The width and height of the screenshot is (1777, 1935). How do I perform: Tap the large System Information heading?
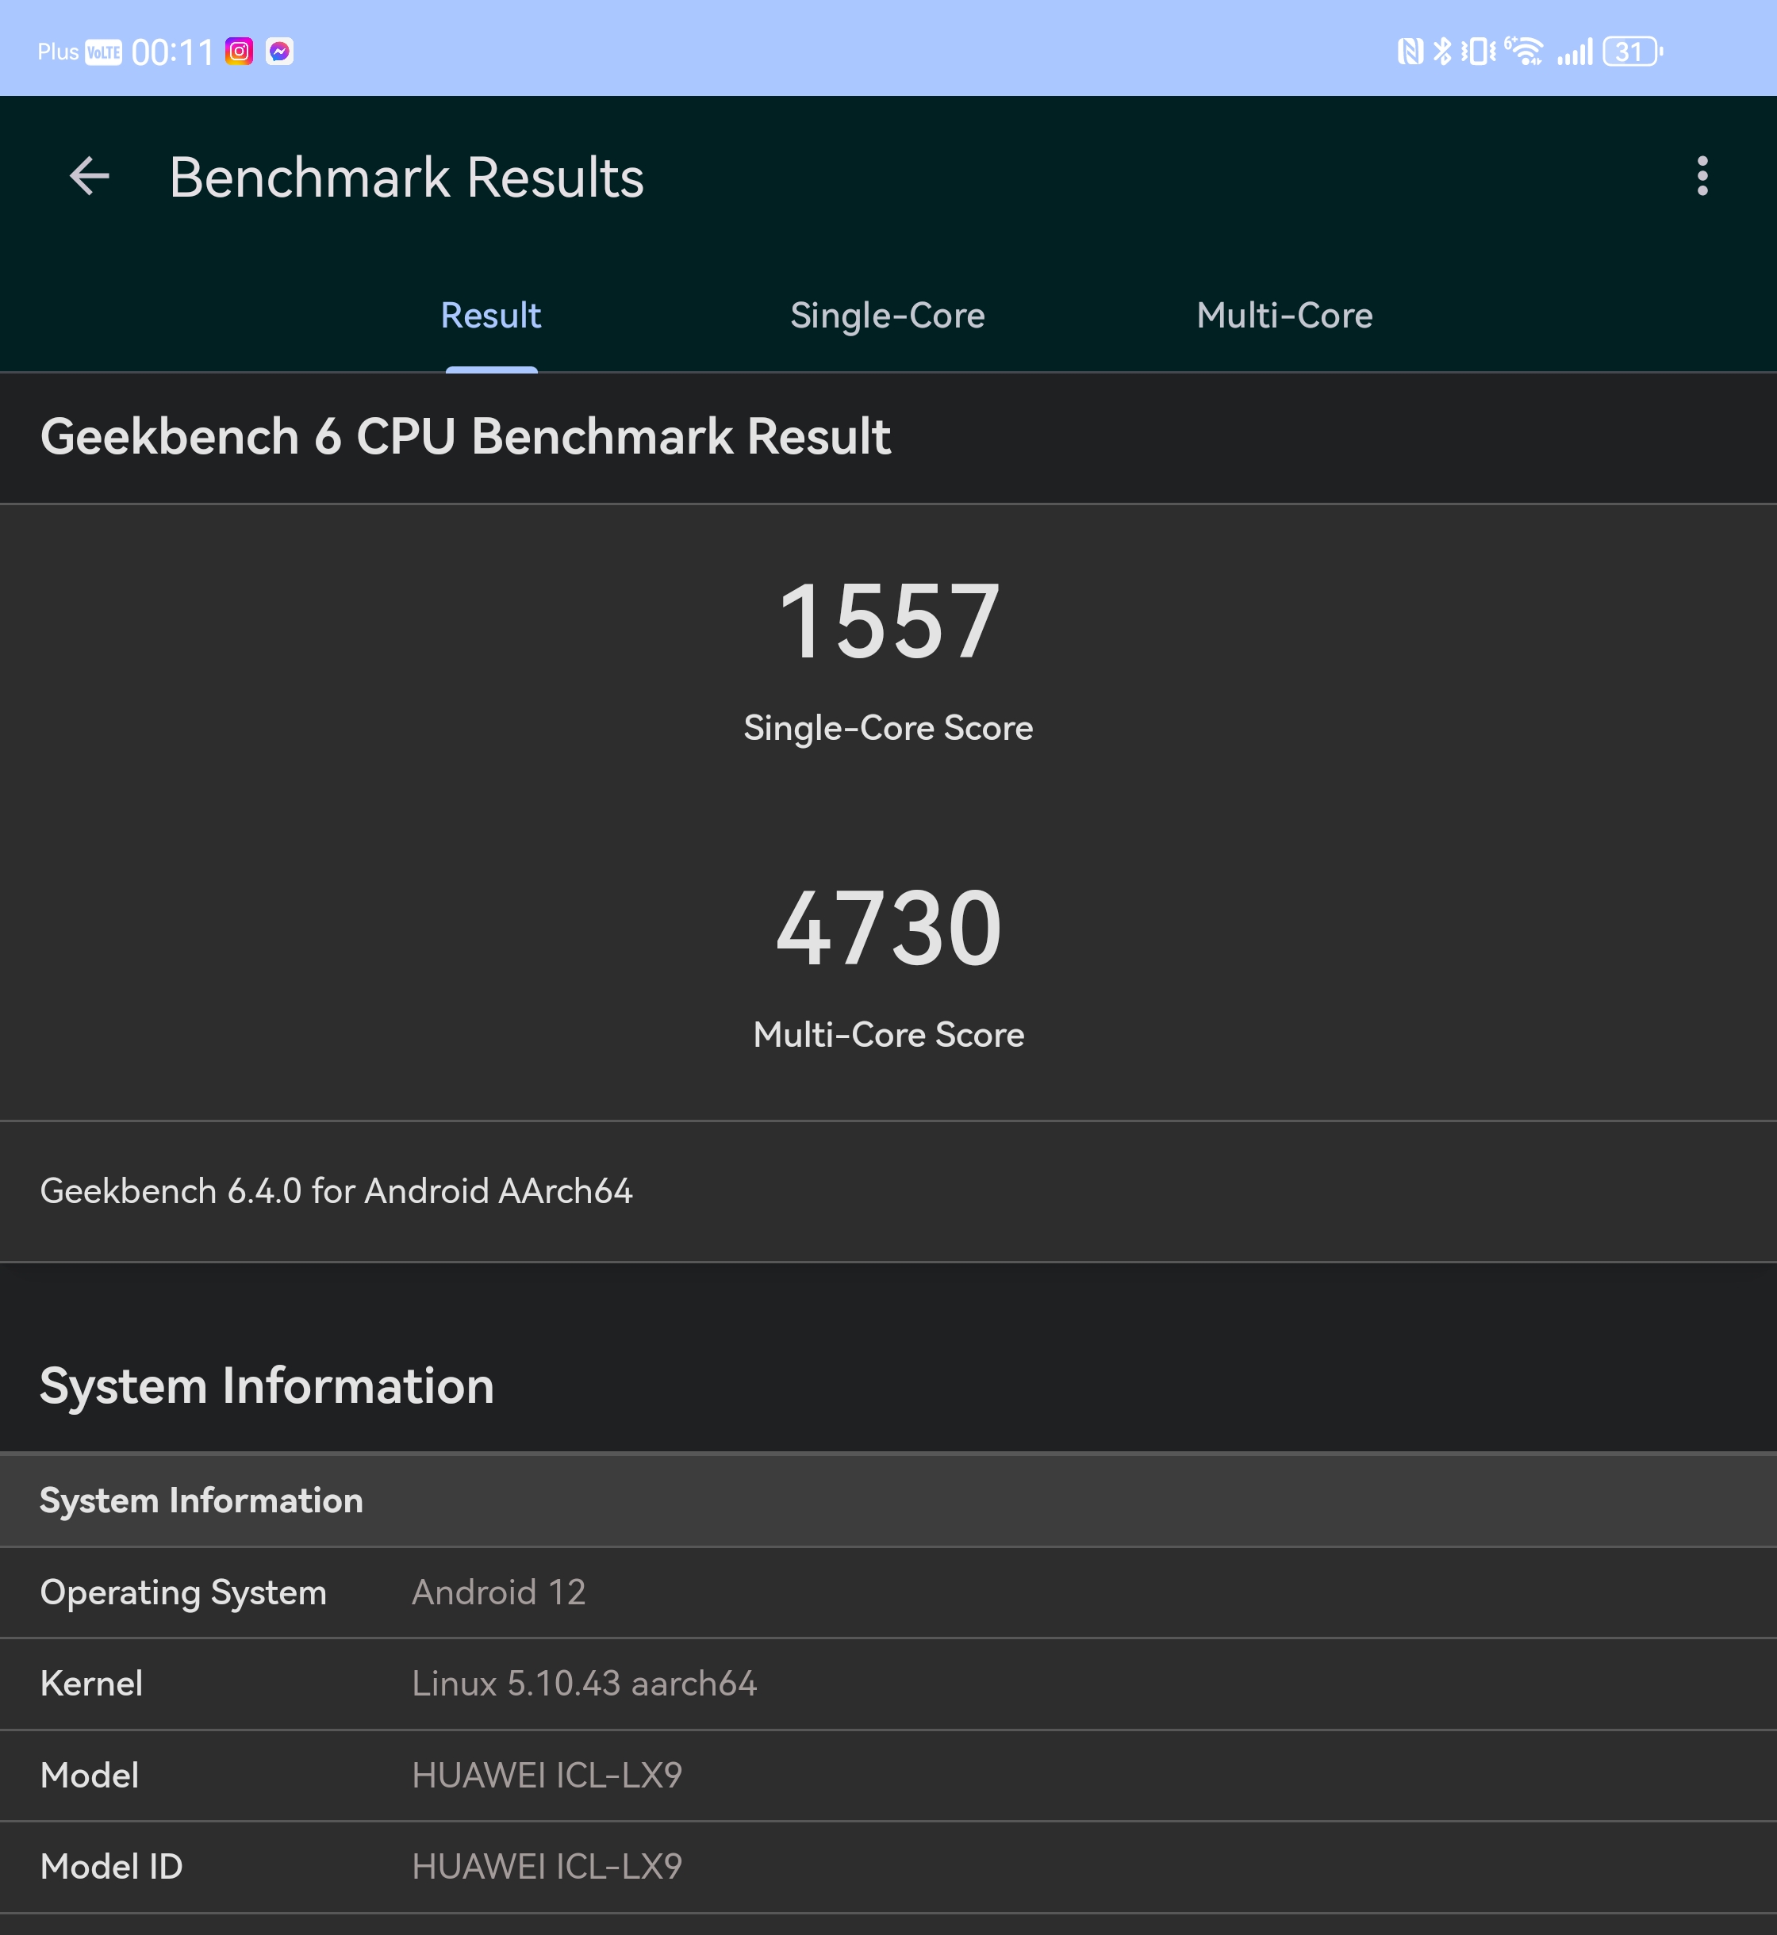pos(267,1386)
